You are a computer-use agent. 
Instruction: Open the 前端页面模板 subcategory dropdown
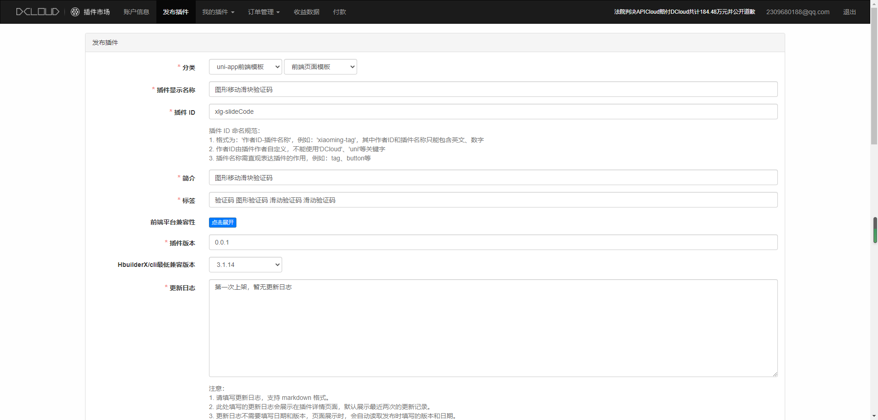coord(320,67)
